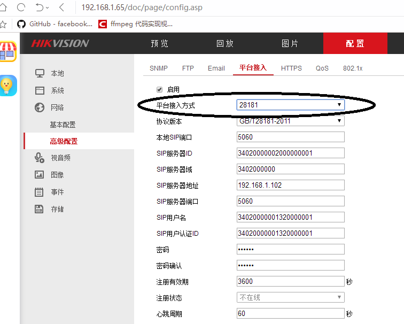
Task: Switch to the Email tab
Action: tap(216, 68)
